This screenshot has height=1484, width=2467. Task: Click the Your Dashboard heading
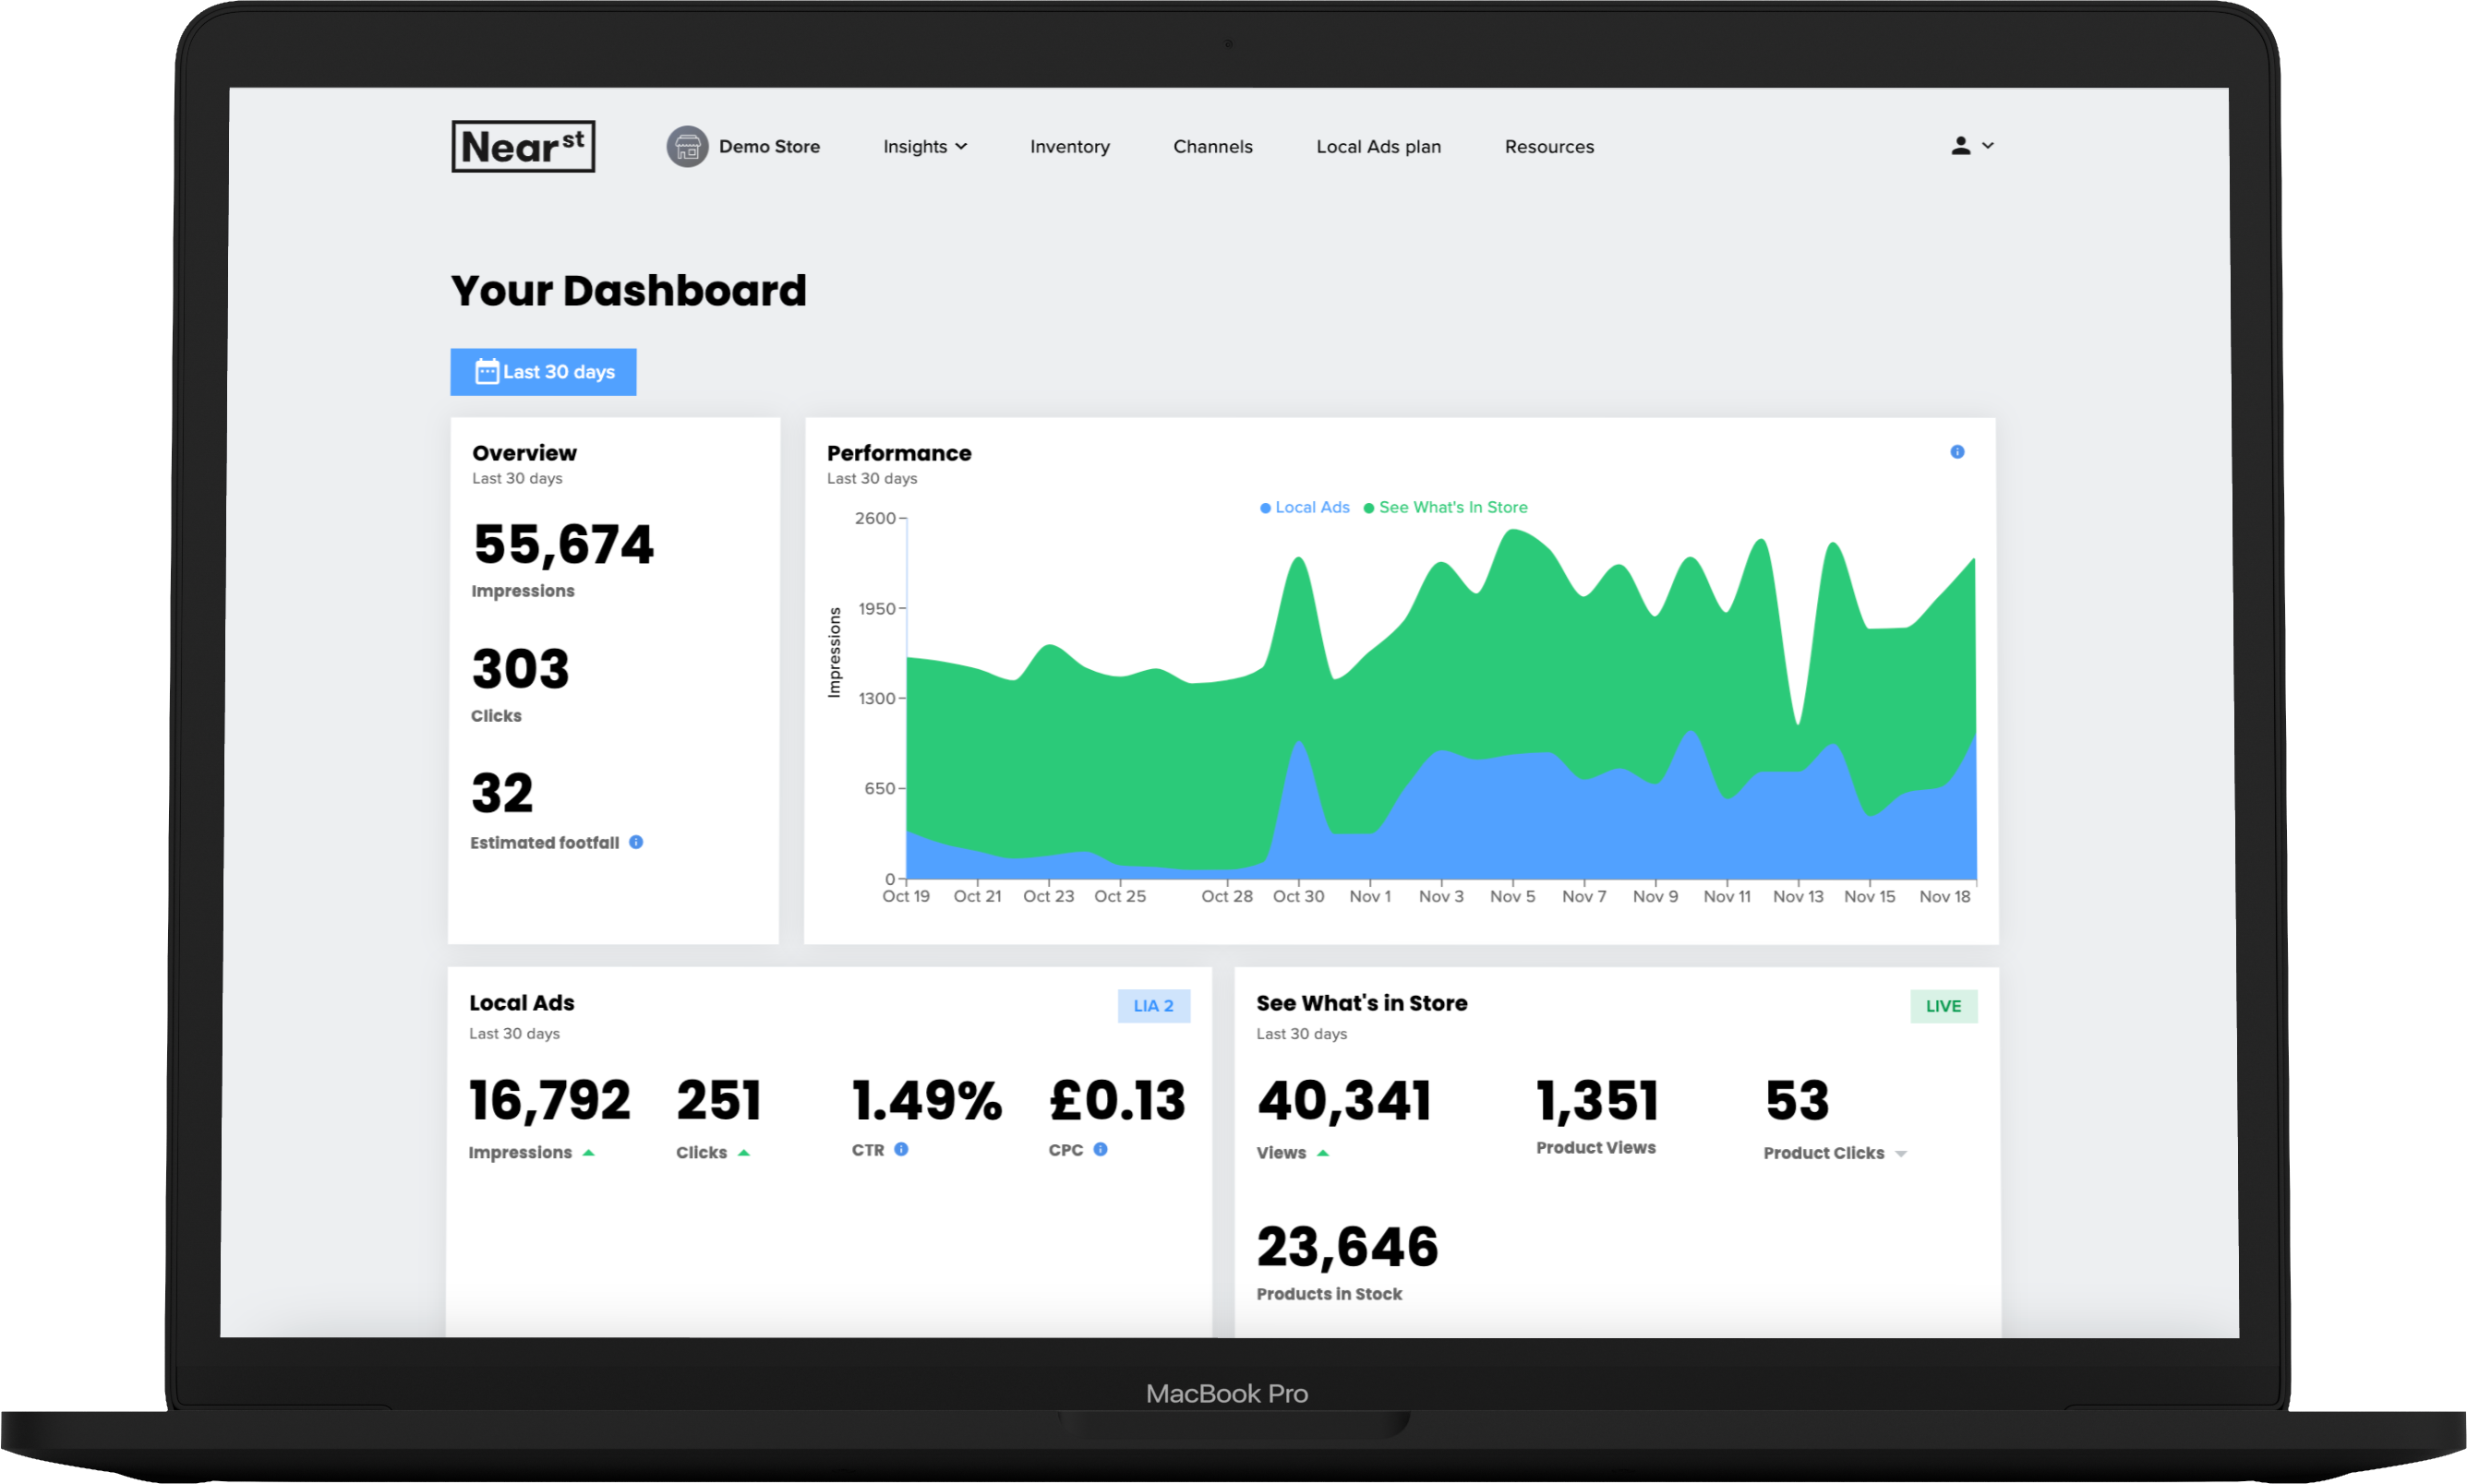coord(628,291)
